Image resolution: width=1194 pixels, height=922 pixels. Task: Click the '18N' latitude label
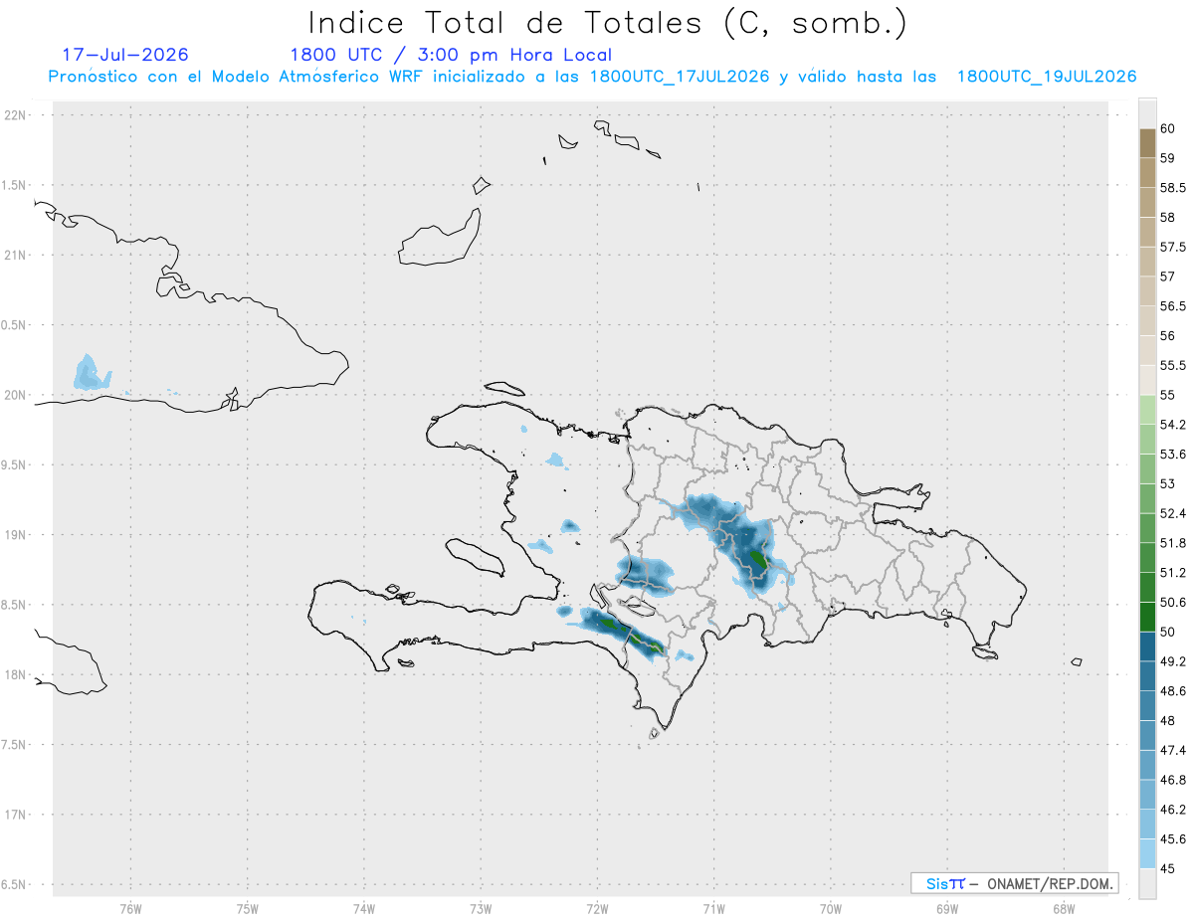pyautogui.click(x=16, y=674)
